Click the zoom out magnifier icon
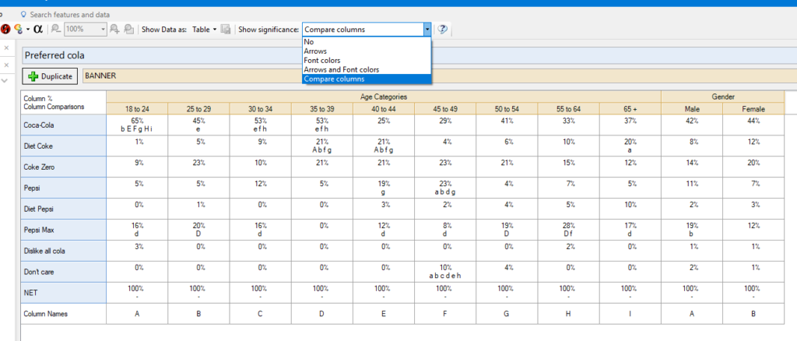The width and height of the screenshot is (797, 341). point(56,29)
